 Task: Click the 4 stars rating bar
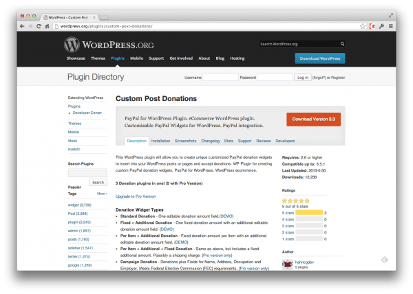coord(309,219)
